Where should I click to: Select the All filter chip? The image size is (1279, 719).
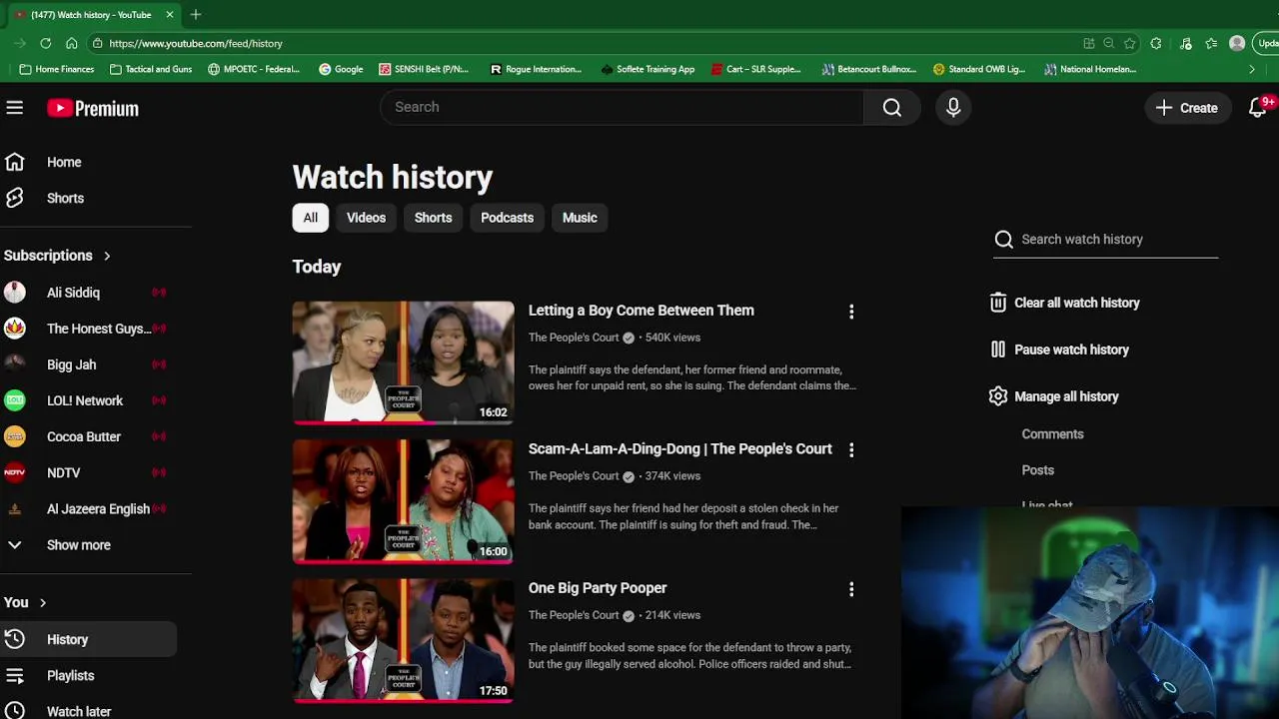pos(310,218)
